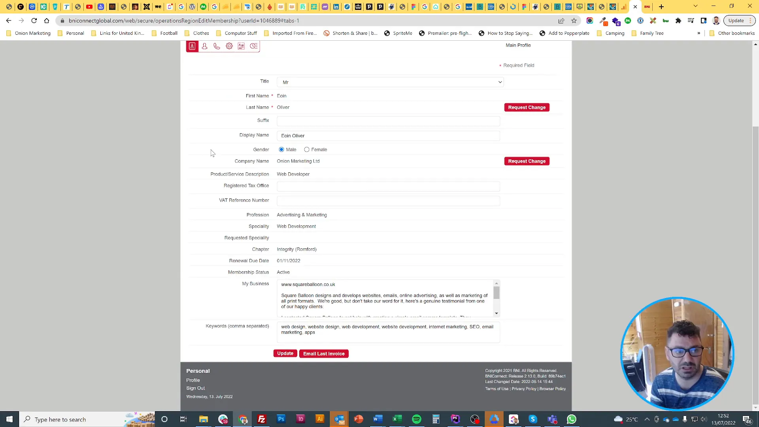Switch to the person silhouette profile tab

pyautogui.click(x=204, y=46)
